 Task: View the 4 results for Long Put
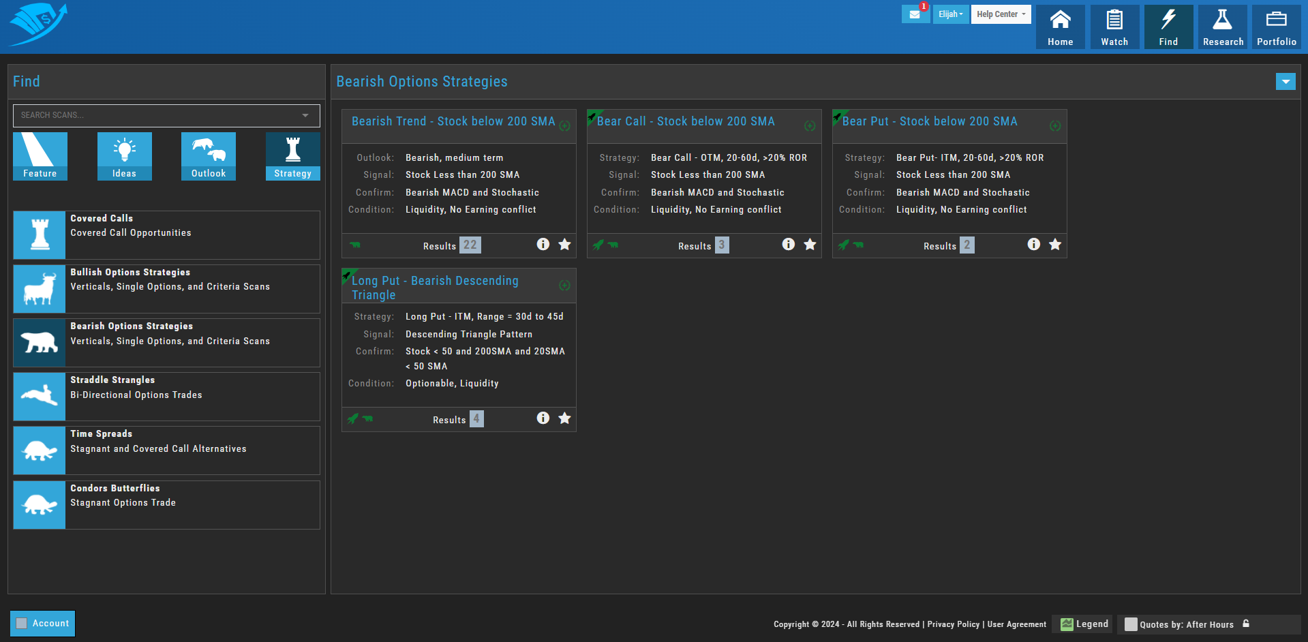[476, 419]
